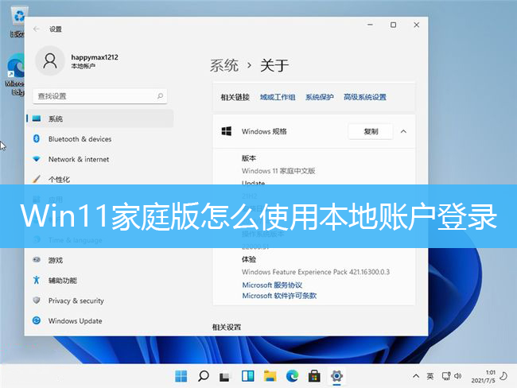
Task: Select 系统 in the sidebar
Action: [x=56, y=118]
